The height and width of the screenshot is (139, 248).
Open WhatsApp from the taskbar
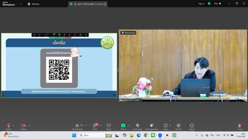pyautogui.click(x=174, y=135)
